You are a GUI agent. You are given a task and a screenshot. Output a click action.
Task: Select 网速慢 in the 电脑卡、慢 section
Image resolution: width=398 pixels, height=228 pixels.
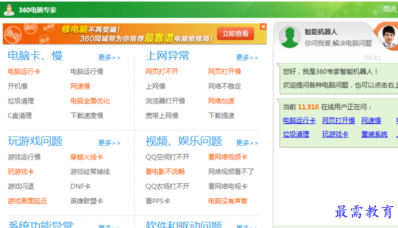(x=80, y=87)
